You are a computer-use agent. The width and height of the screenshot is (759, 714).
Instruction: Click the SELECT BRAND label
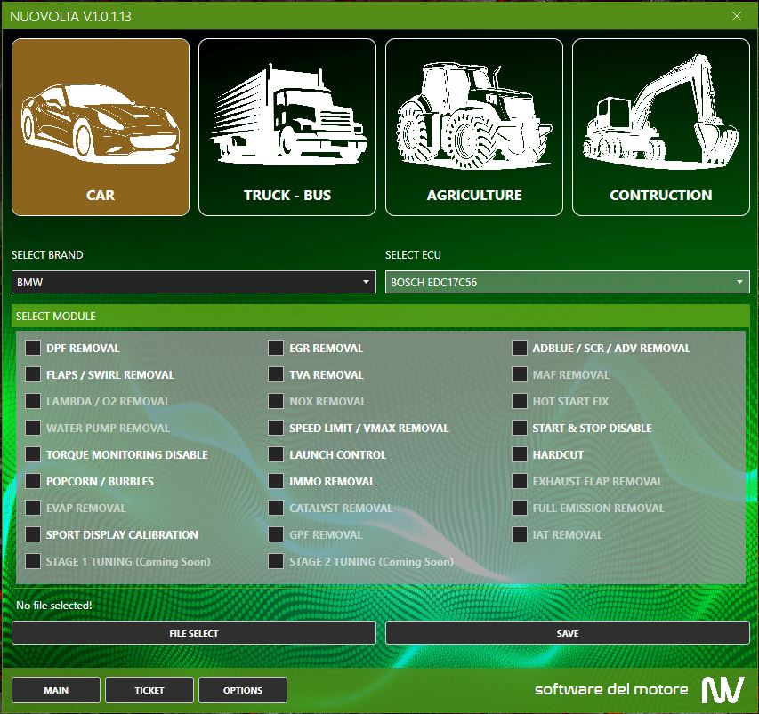[47, 255]
